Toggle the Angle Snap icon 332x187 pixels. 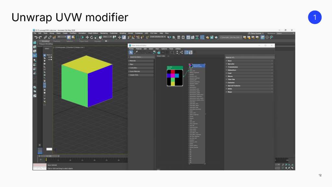coord(133,37)
